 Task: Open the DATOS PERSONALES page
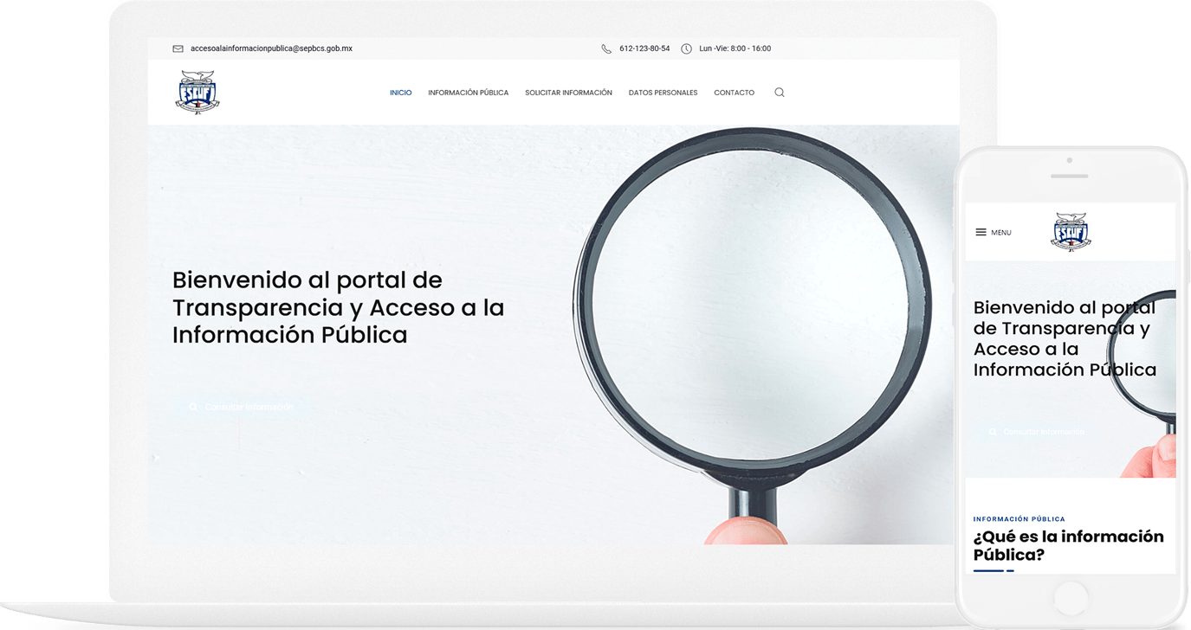click(663, 92)
